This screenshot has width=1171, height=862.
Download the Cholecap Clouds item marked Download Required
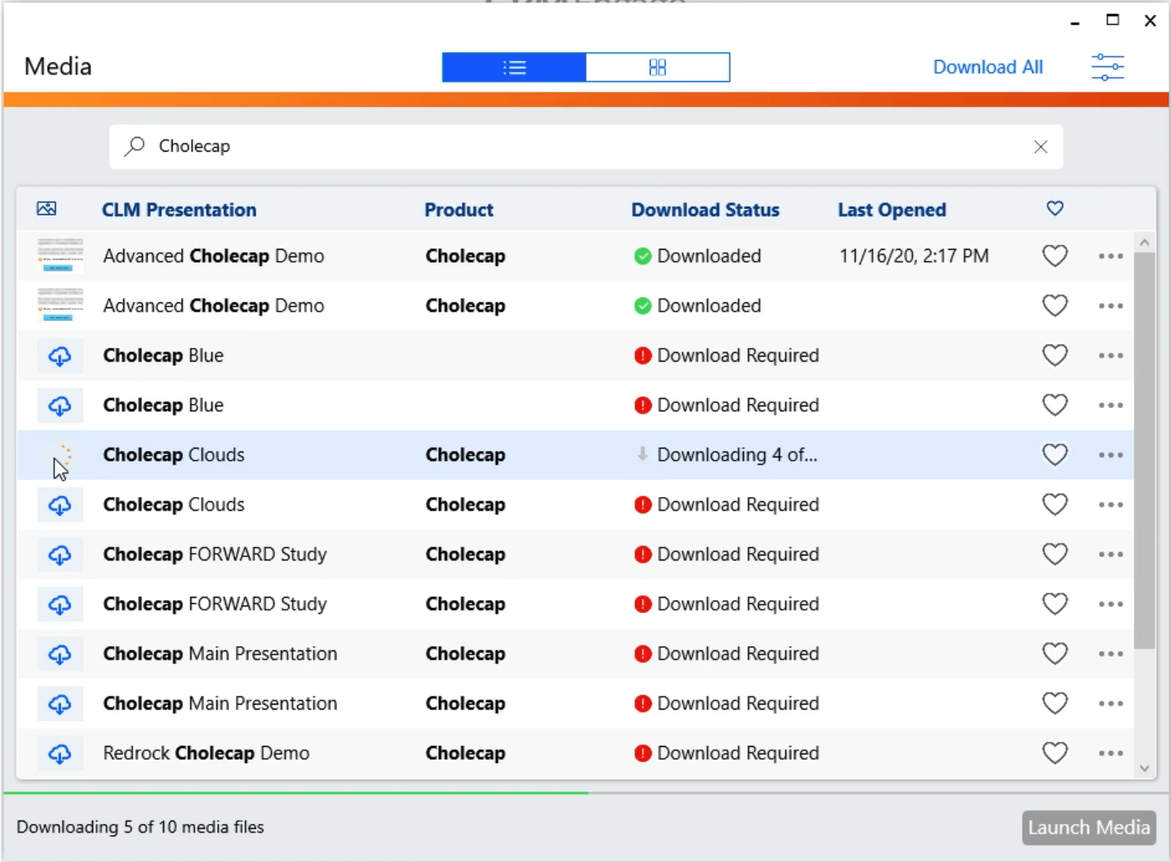click(60, 505)
